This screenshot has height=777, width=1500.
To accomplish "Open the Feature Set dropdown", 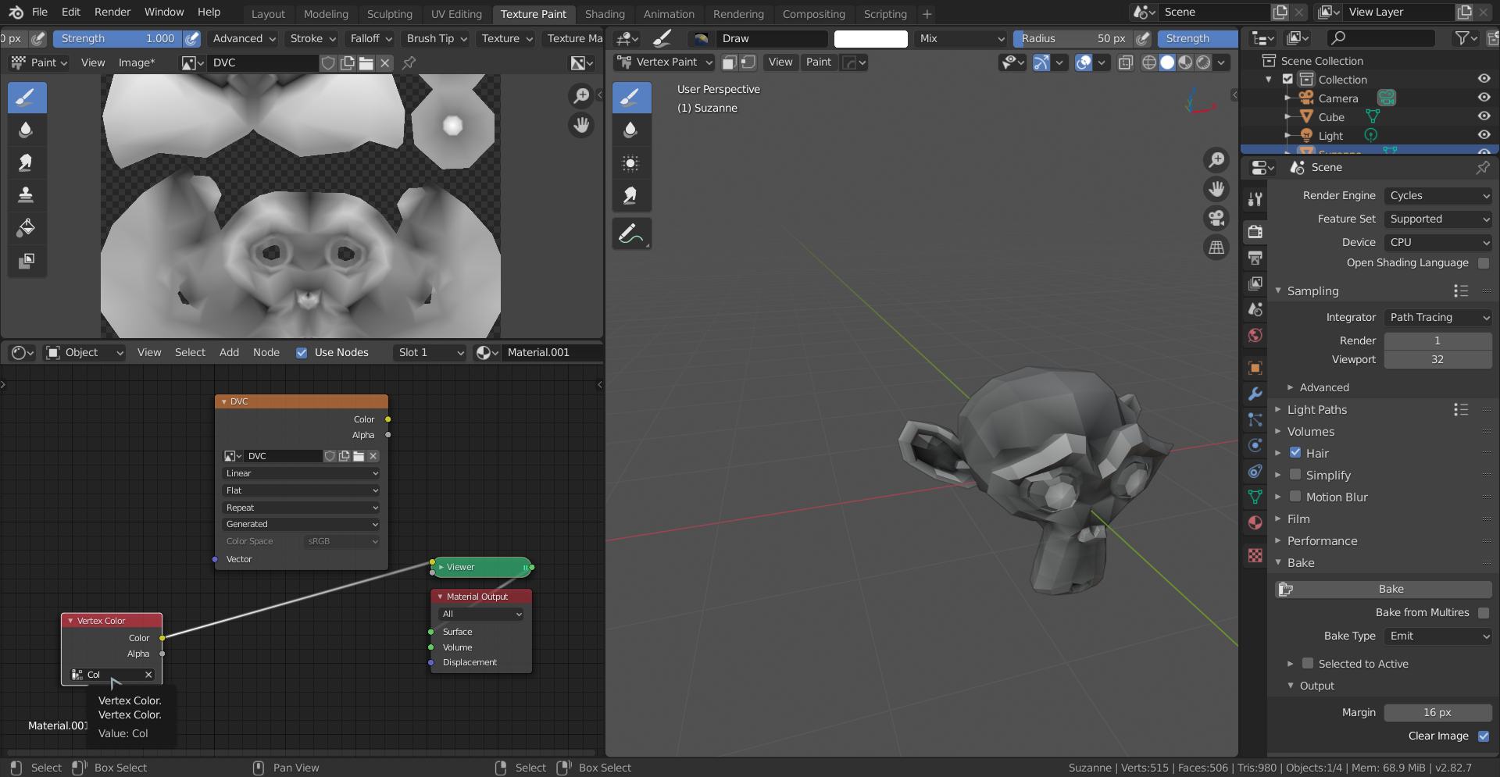I will coord(1438,219).
